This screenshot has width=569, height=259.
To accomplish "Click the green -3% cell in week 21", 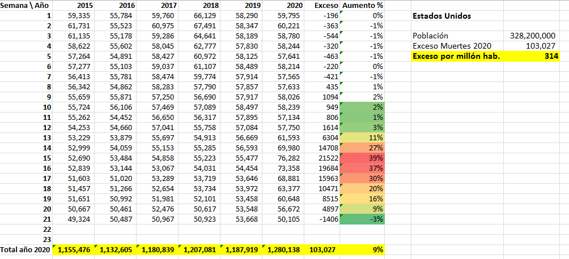I will pos(362,219).
